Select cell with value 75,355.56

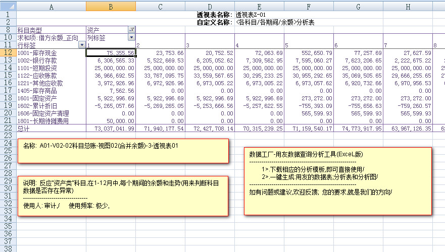pos(111,53)
